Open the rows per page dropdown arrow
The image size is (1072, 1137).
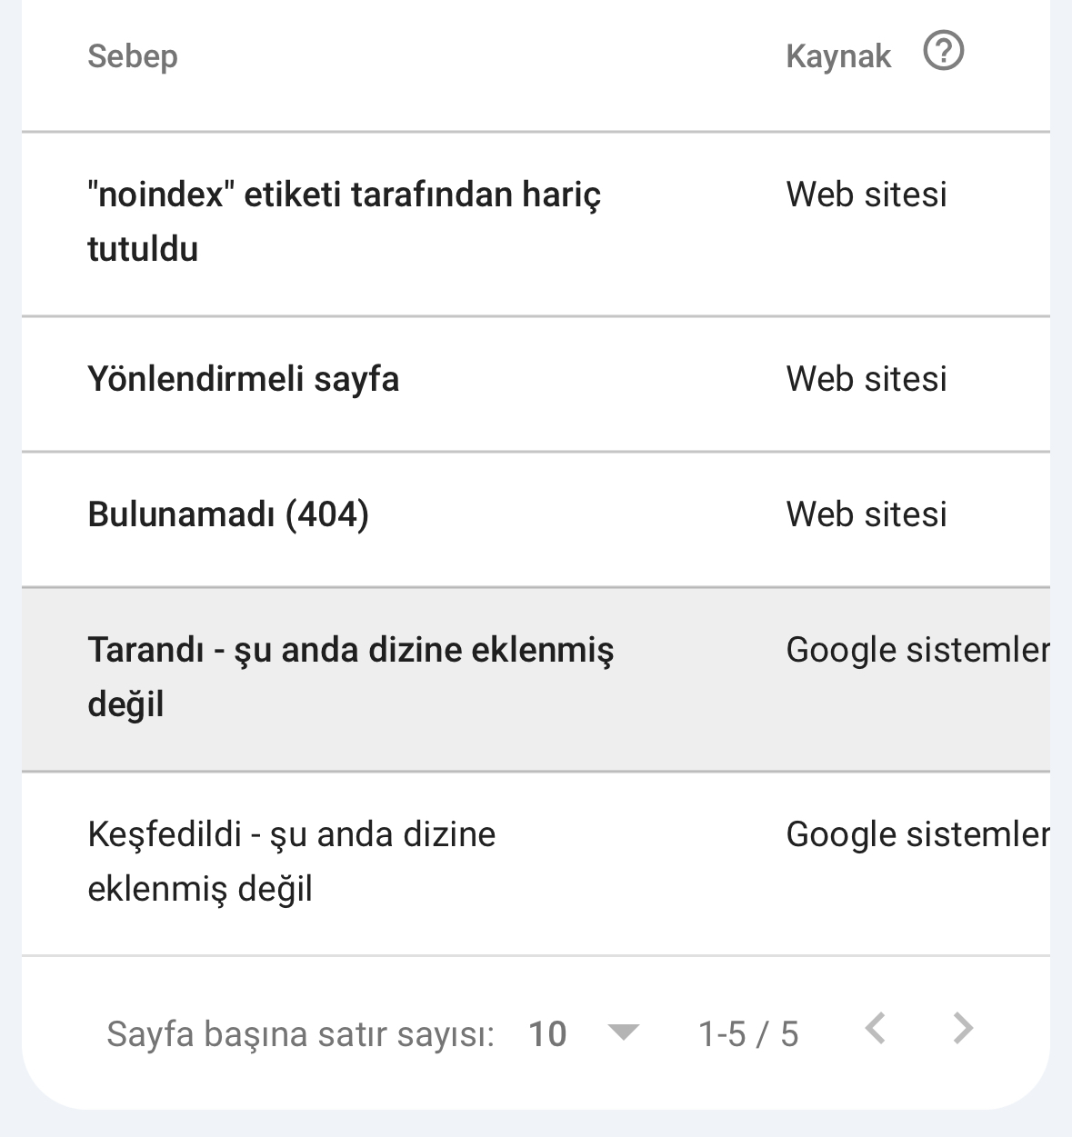[623, 1032]
